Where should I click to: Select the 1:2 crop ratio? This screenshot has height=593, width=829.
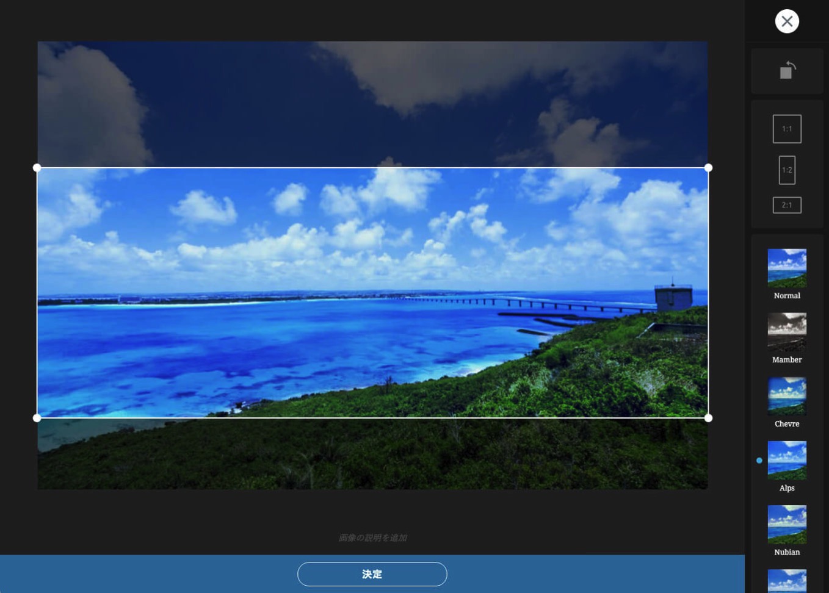[x=787, y=170]
